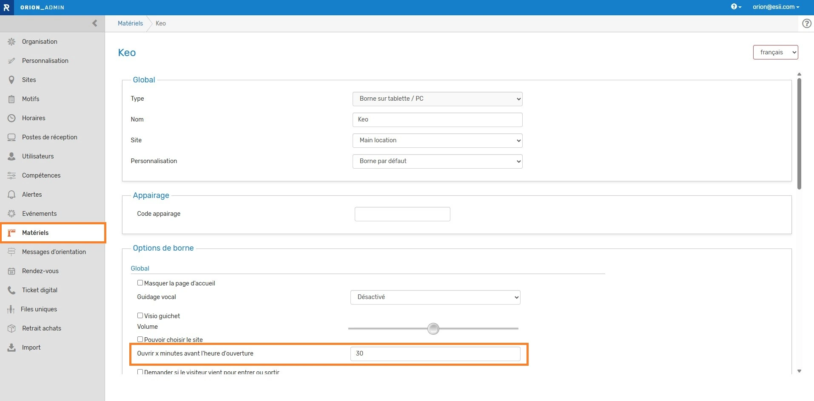The height and width of the screenshot is (401, 814).
Task: Click the Code appairage input field
Action: click(x=402, y=214)
